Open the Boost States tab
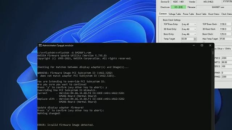 pyautogui.click(x=214, y=14)
